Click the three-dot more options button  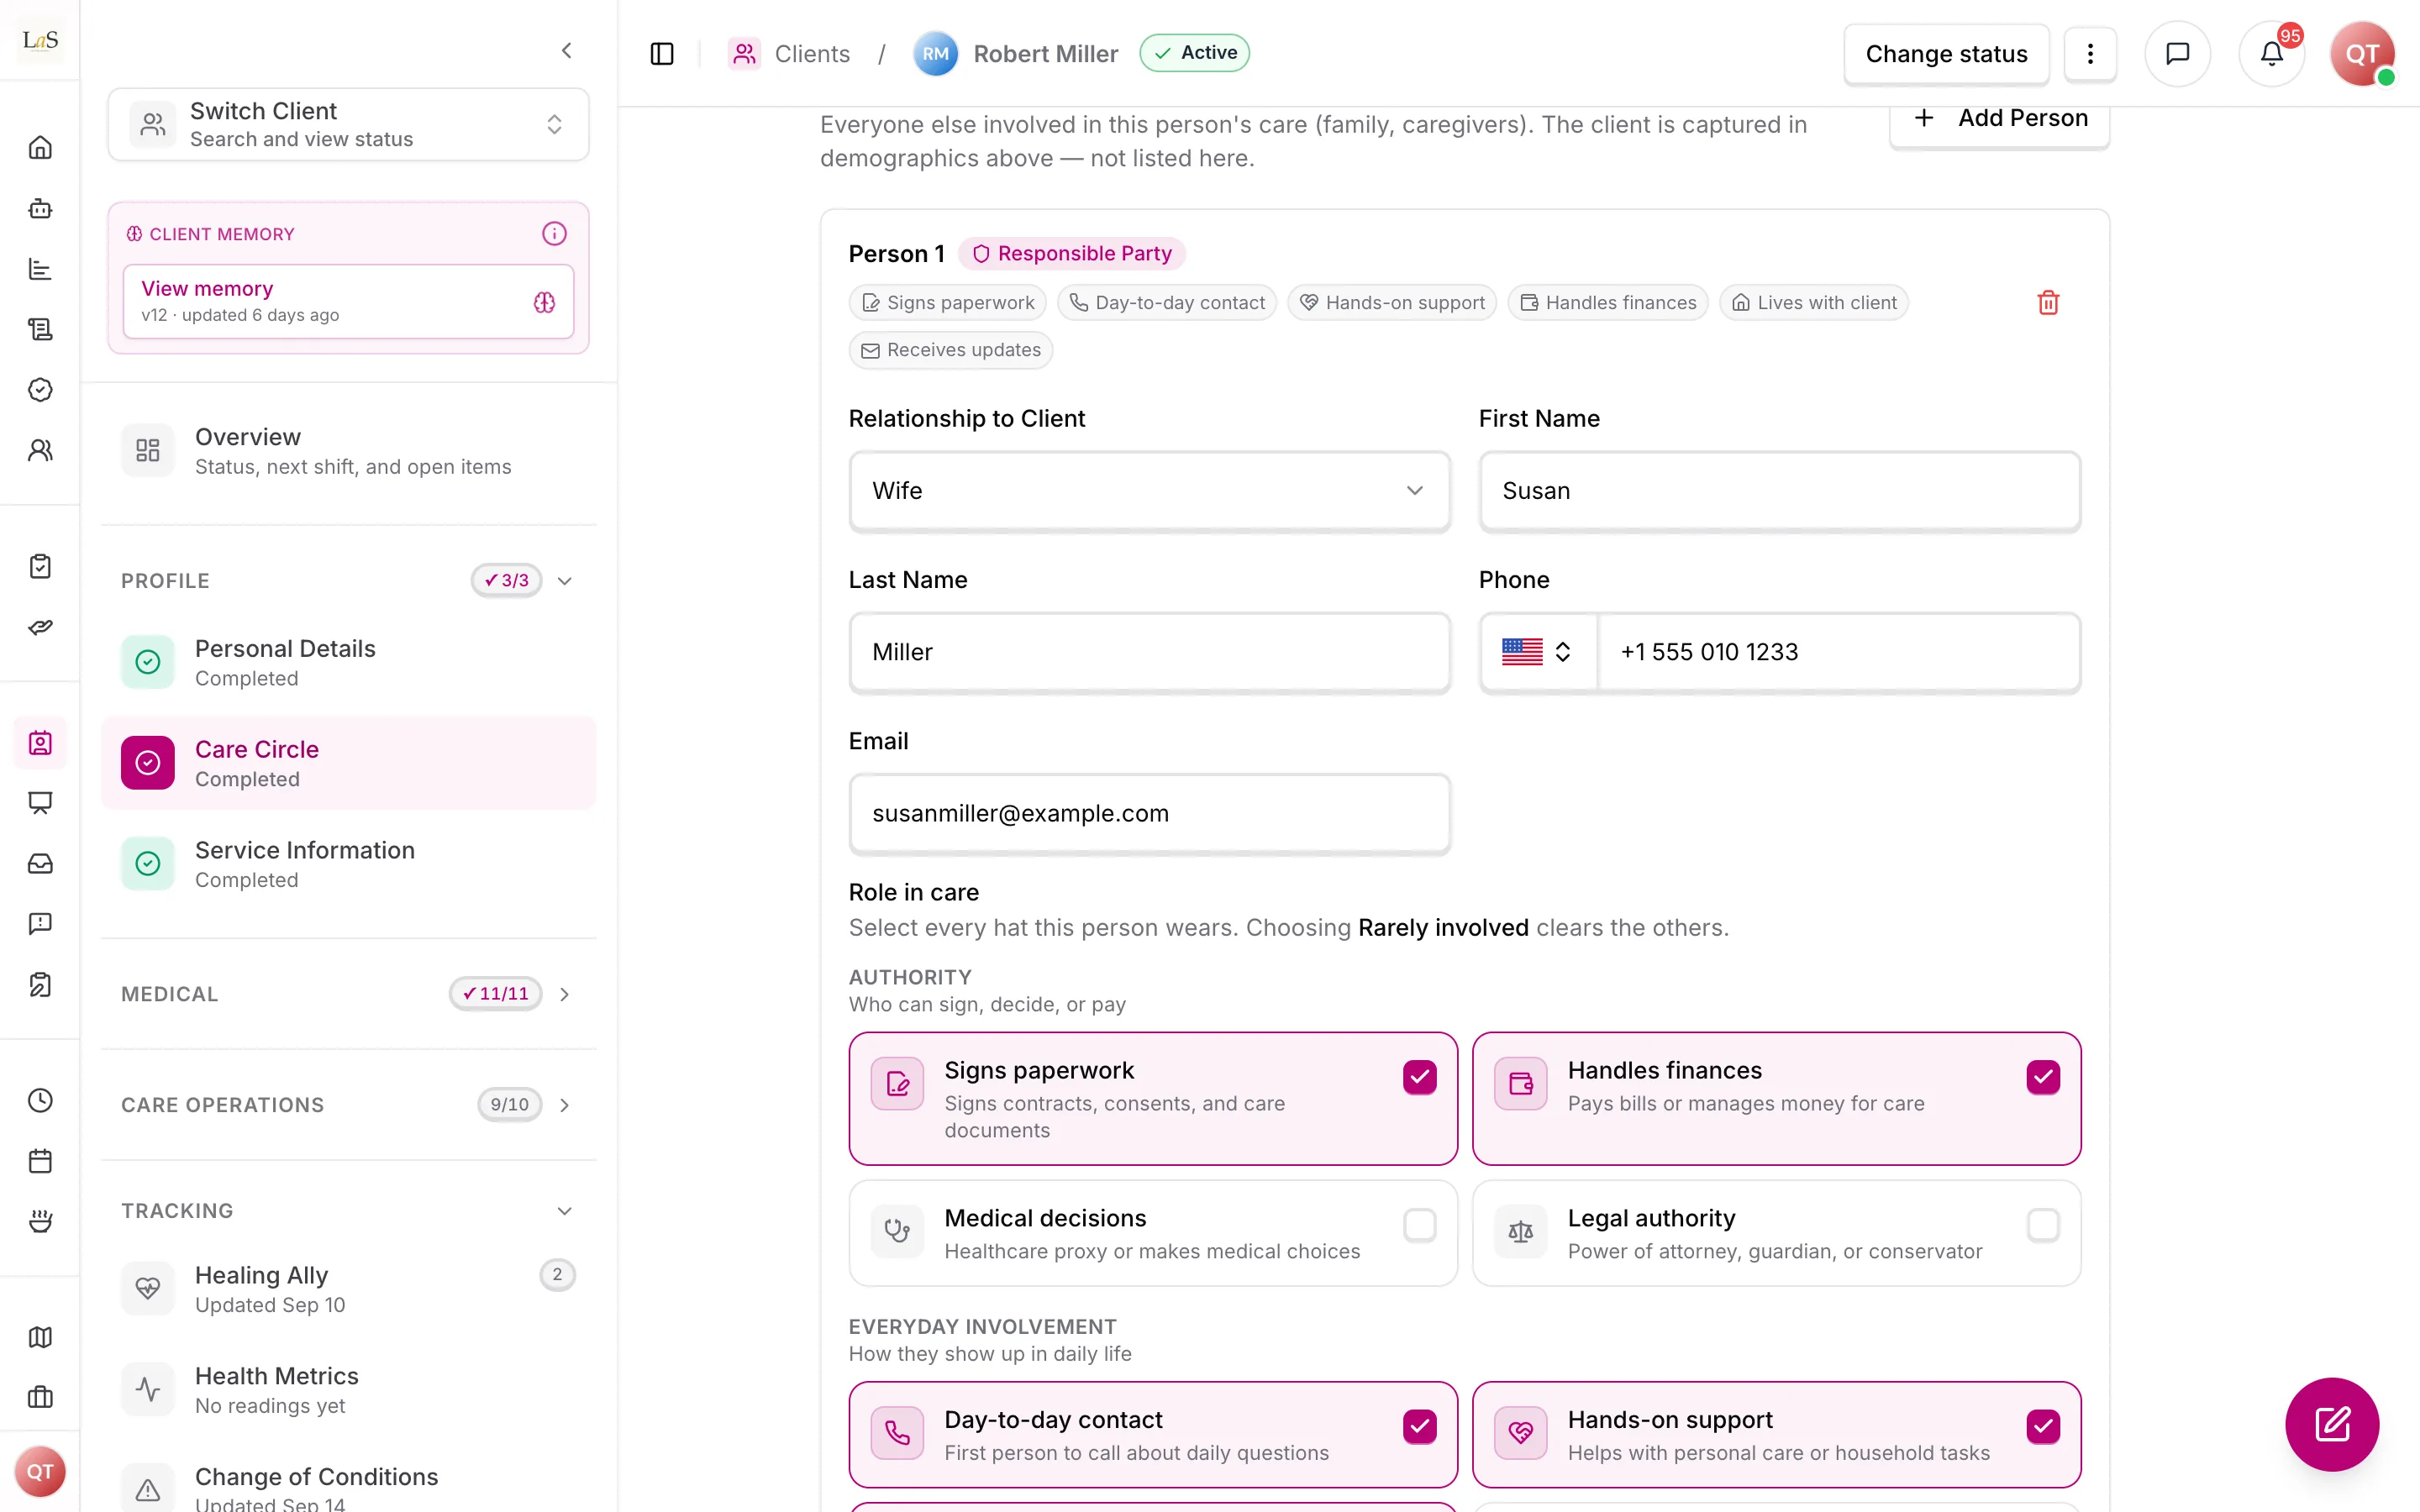point(2090,54)
